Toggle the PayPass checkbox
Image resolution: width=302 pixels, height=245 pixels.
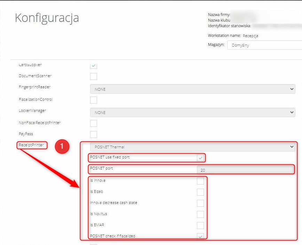[93, 134]
